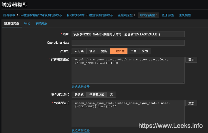The height and width of the screenshot is (133, 208).
Task: Click into the Operational data field
Action: [128, 43]
